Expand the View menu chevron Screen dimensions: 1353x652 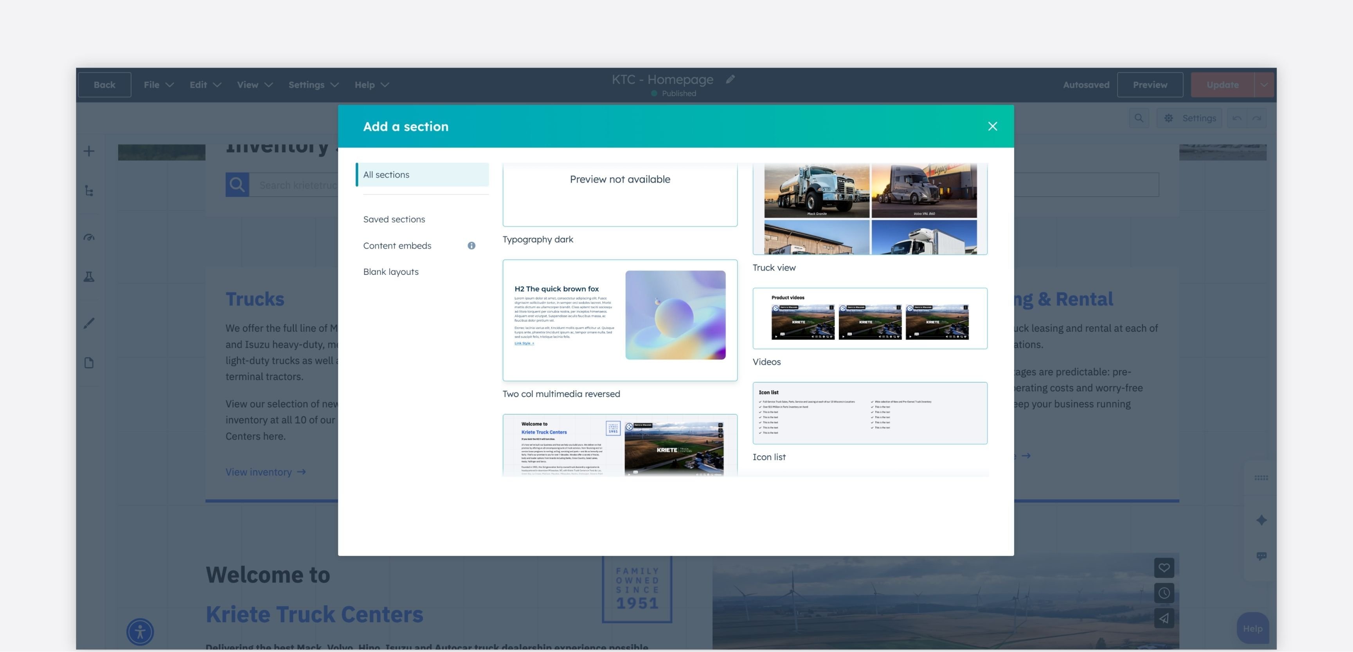tap(268, 84)
